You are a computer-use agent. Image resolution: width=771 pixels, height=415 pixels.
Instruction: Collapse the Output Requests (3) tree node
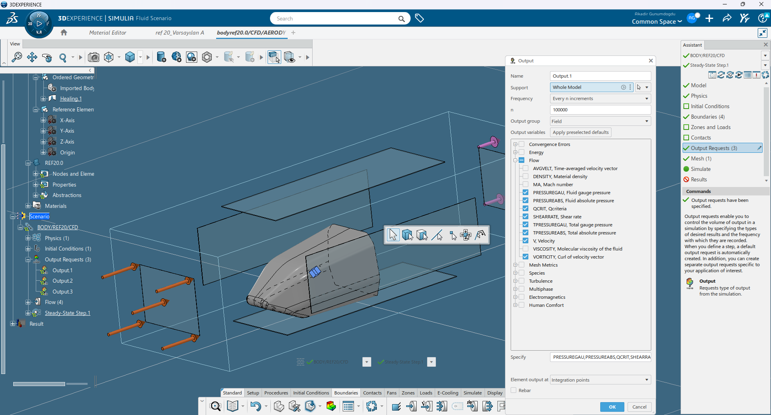(x=28, y=260)
